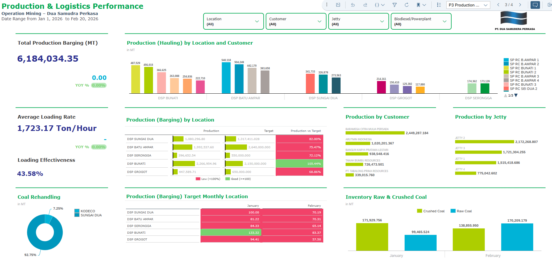Click the SP RC B.AMPAR 1 legend swatch

(506, 60)
